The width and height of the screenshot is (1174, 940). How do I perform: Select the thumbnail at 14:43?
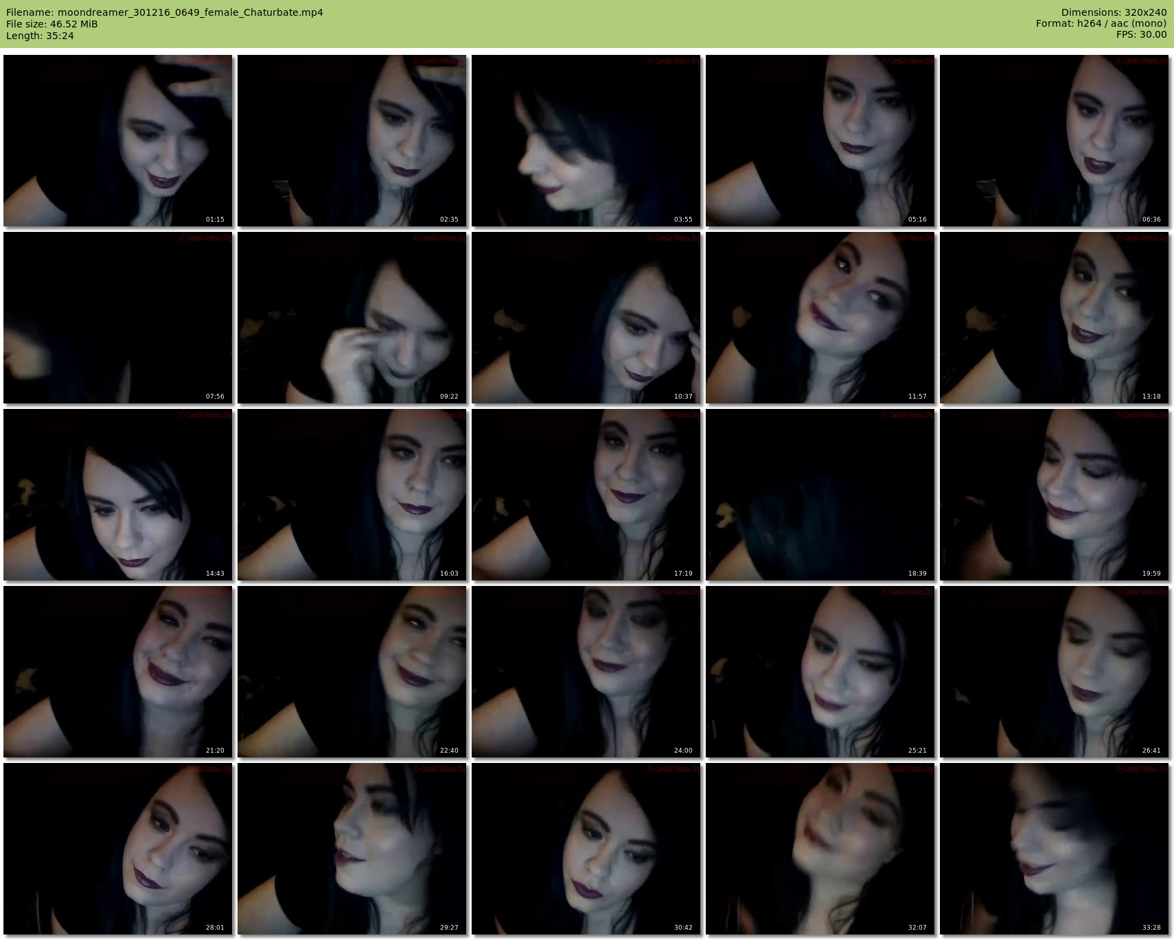[118, 495]
